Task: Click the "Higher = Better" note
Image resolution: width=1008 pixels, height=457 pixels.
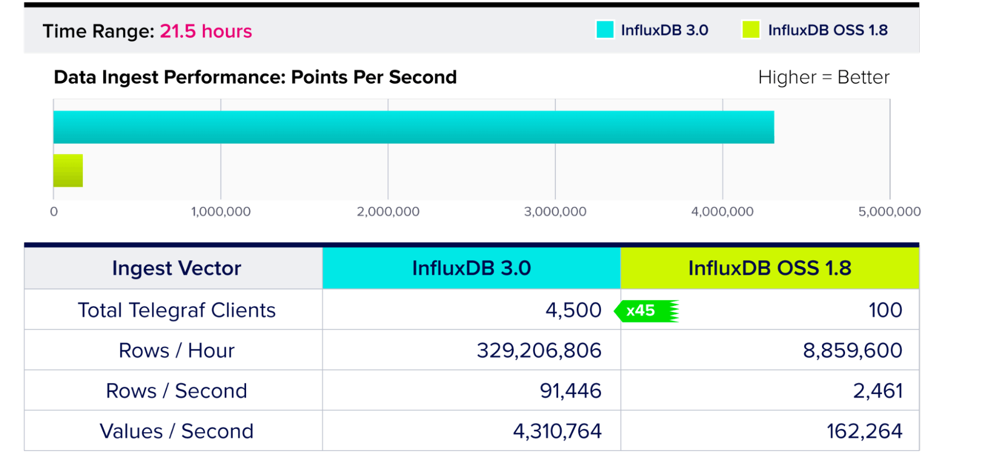Action: click(824, 77)
